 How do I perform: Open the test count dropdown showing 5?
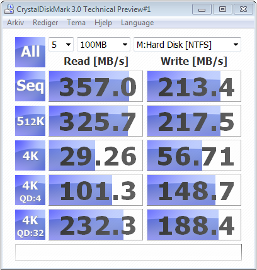(61, 45)
